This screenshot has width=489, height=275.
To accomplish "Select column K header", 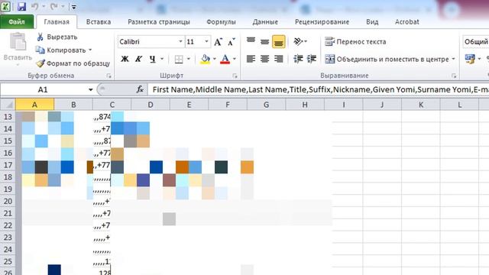I will [x=421, y=105].
